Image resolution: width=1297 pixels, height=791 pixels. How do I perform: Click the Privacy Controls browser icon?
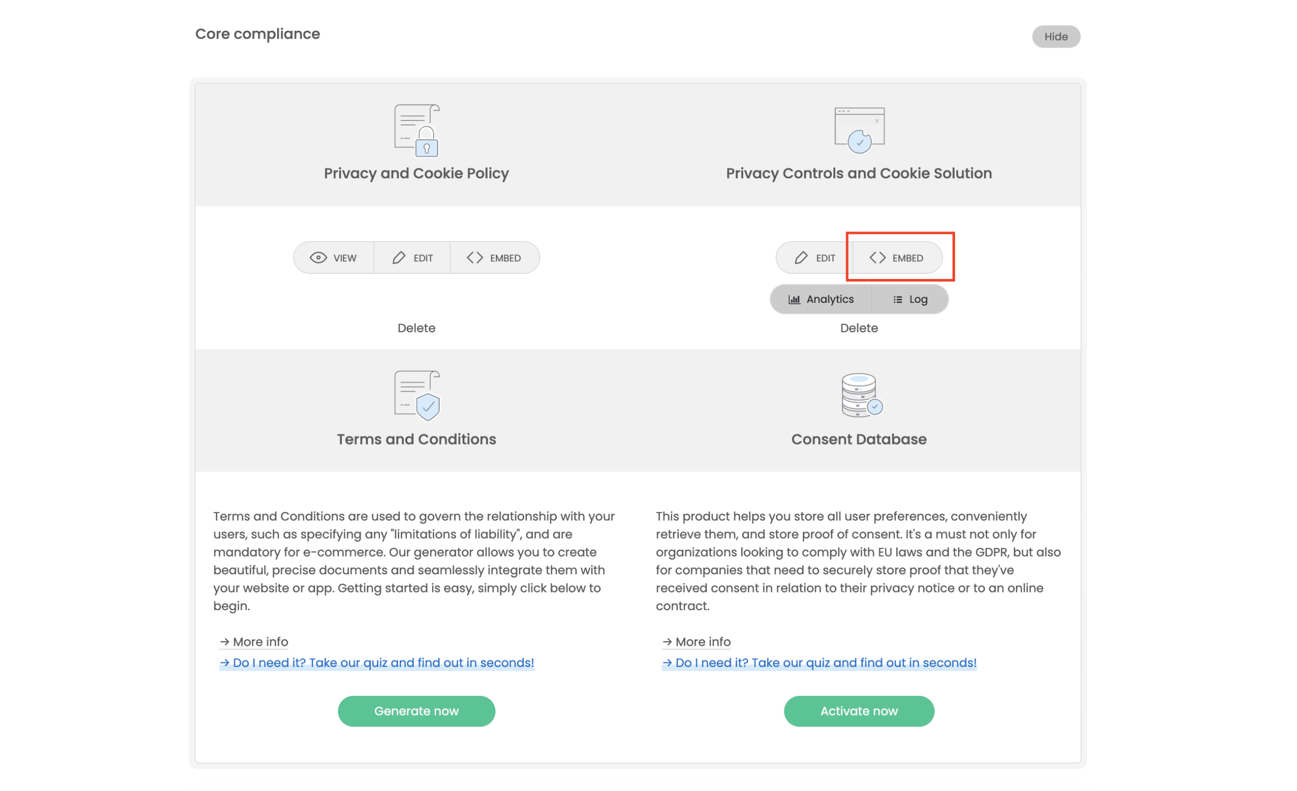tap(859, 128)
